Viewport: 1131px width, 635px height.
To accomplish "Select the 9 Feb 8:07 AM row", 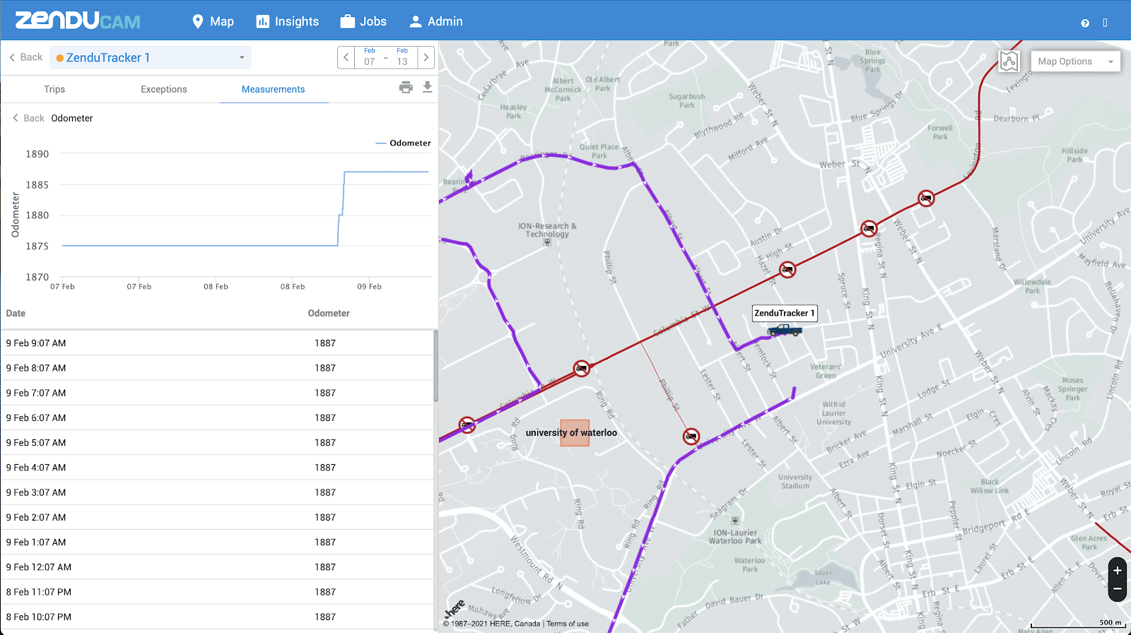I will [x=217, y=368].
